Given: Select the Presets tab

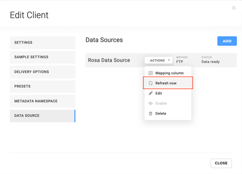Looking at the screenshot, I should point(42,86).
